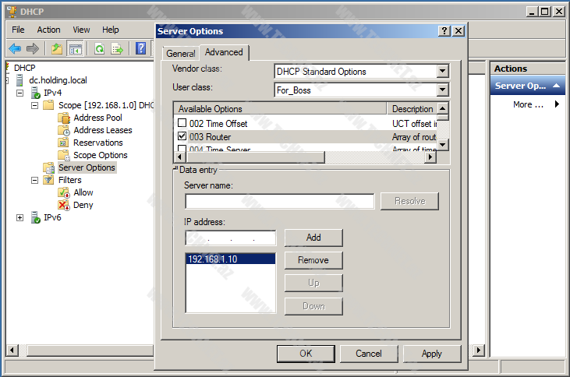Image resolution: width=570 pixels, height=377 pixels.
Task: Open the Vendor class dropdown
Action: click(442, 72)
